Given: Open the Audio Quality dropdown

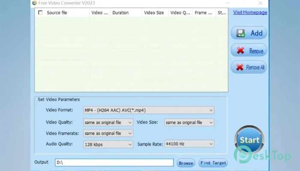Looking at the screenshot, I should tap(108, 144).
